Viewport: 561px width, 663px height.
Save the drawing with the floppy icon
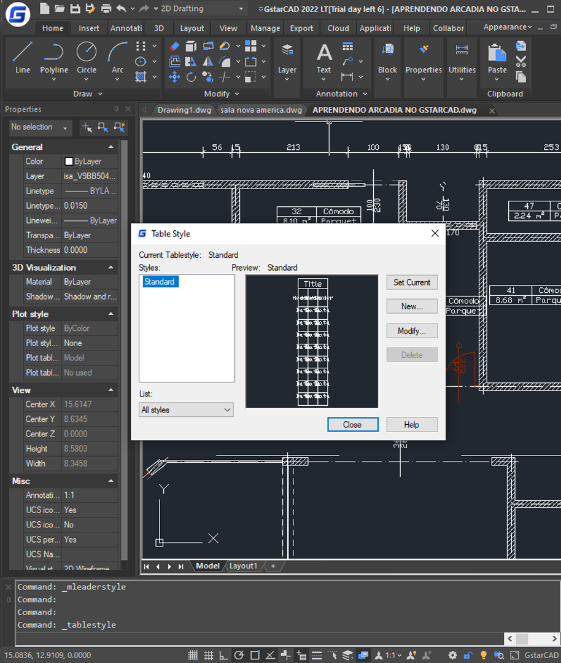pyautogui.click(x=75, y=9)
